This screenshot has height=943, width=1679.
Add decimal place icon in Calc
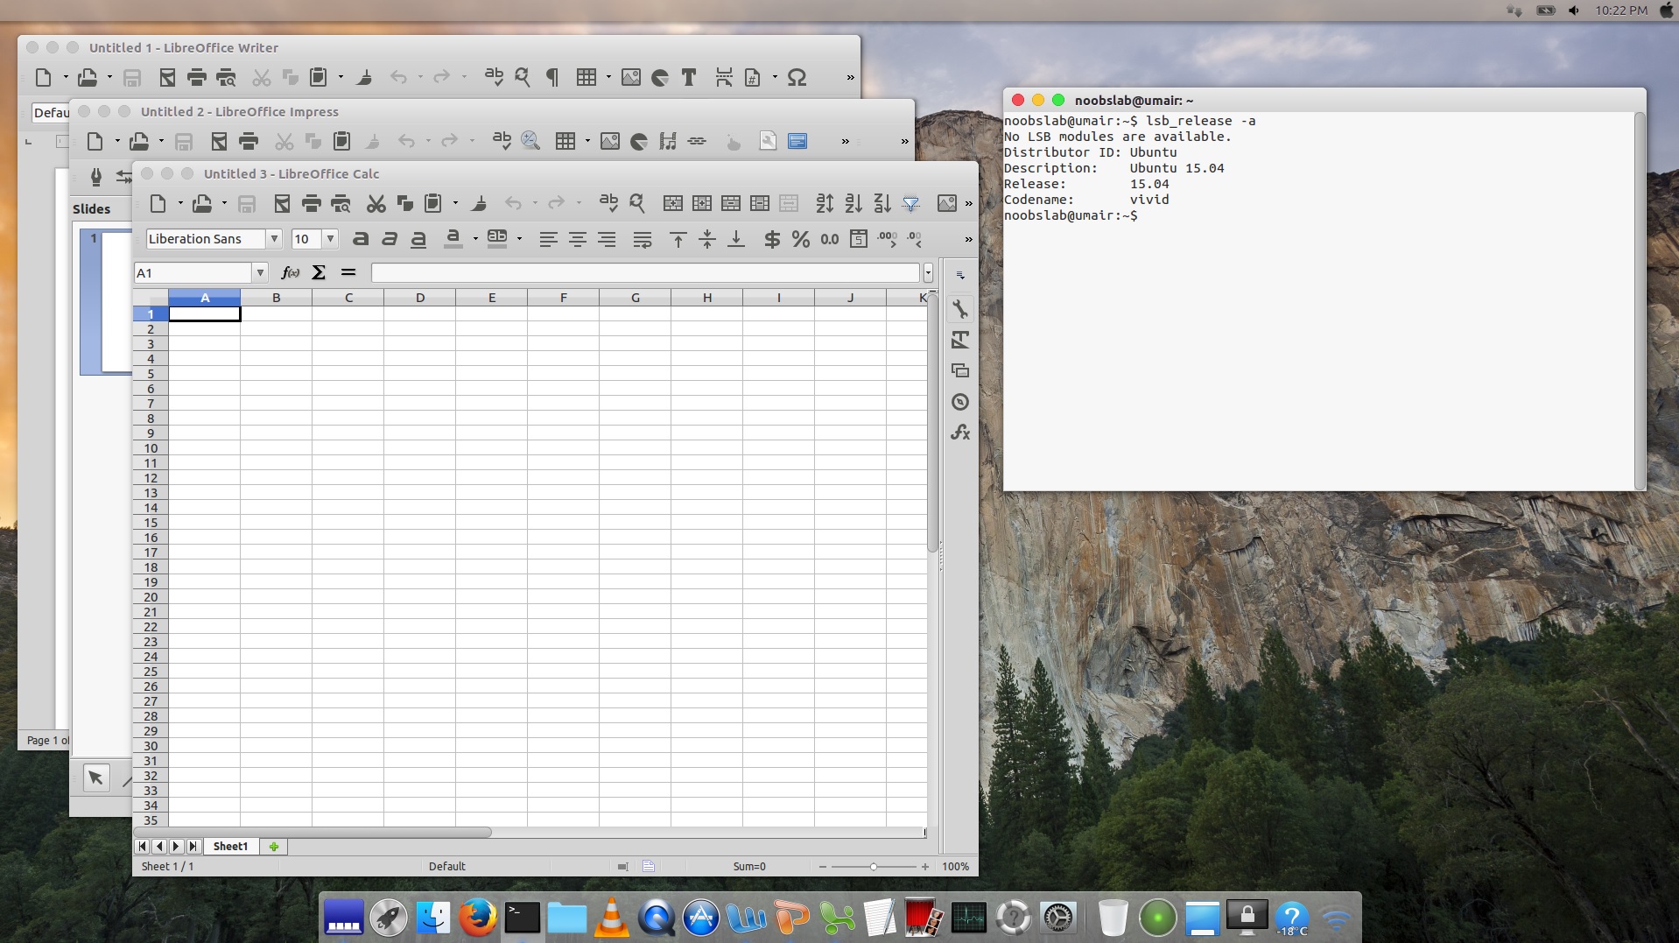[x=887, y=238]
